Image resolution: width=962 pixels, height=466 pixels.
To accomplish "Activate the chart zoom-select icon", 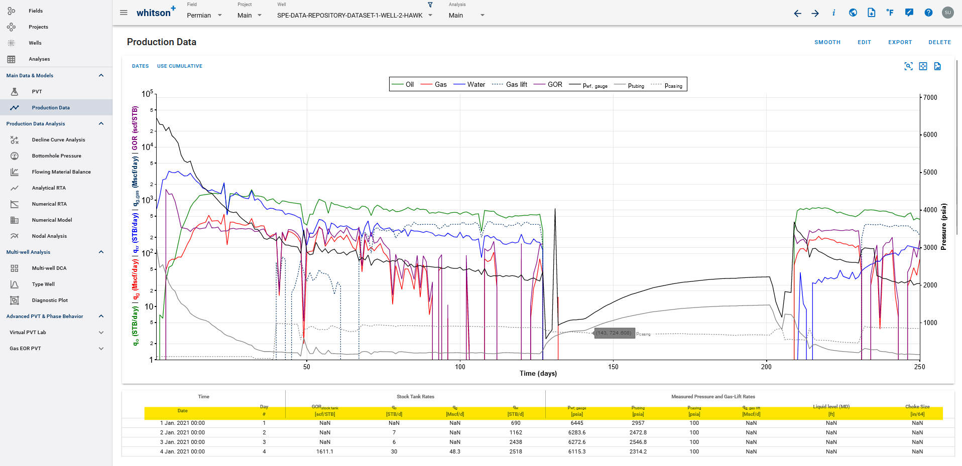I will tap(908, 66).
